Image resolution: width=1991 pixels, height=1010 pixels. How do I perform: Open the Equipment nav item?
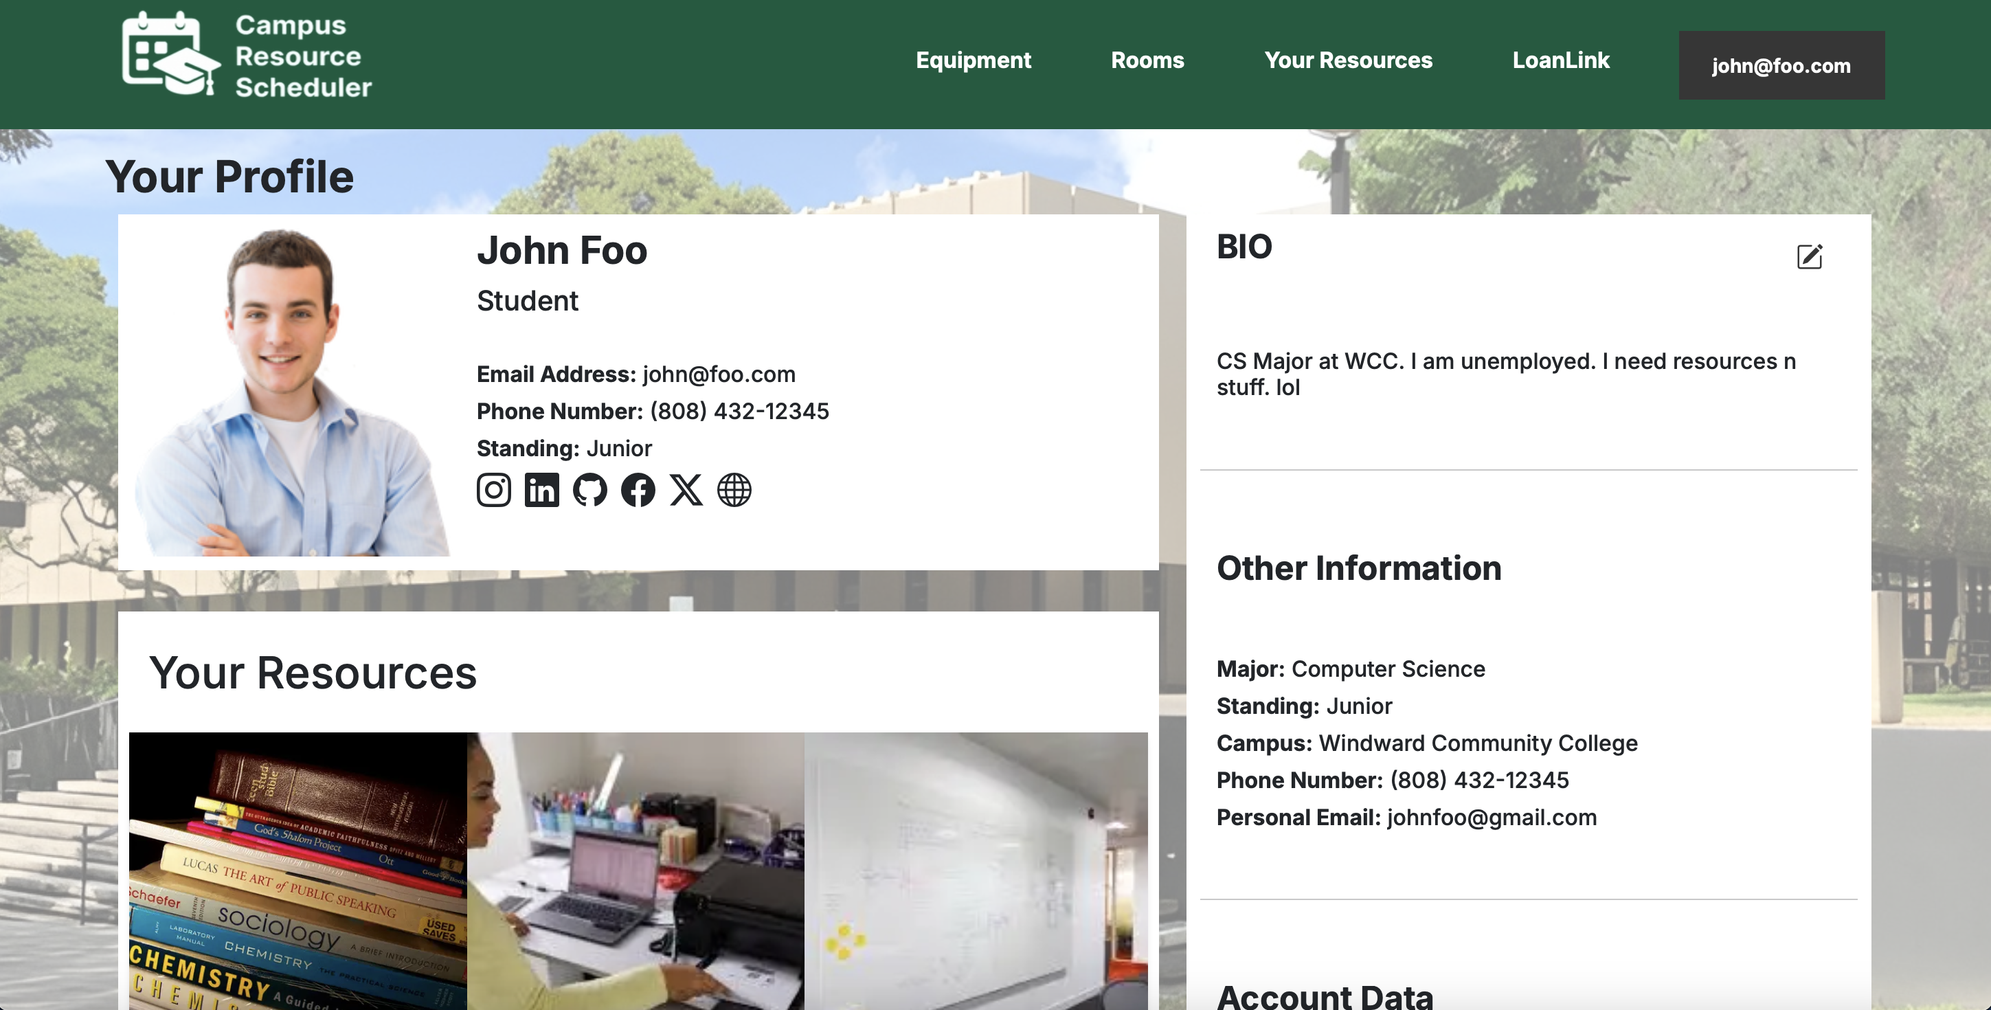point(973,60)
